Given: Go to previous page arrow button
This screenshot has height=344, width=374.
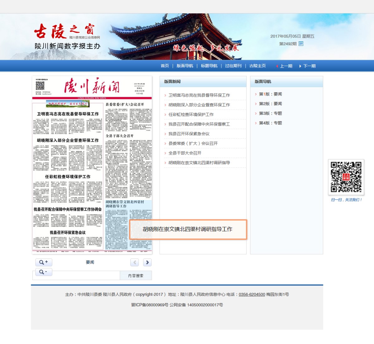Looking at the screenshot, I should click(x=134, y=262).
